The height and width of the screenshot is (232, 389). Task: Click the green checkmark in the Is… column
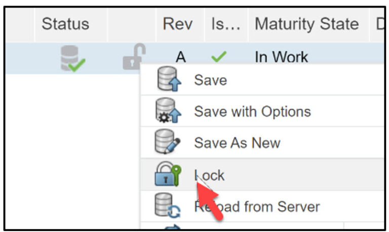[x=218, y=57]
